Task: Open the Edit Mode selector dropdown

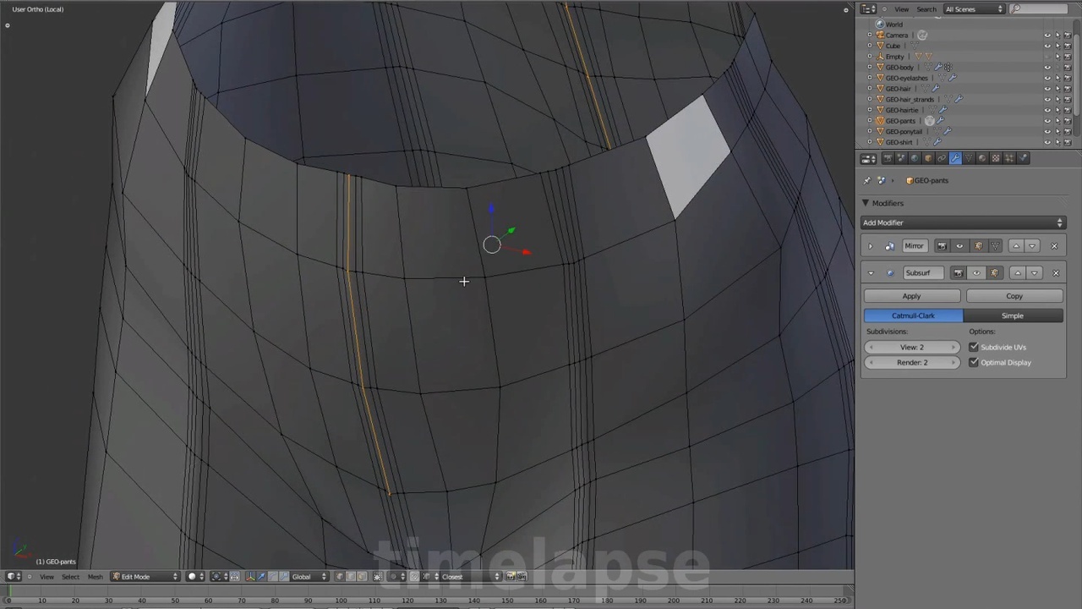Action: point(147,577)
